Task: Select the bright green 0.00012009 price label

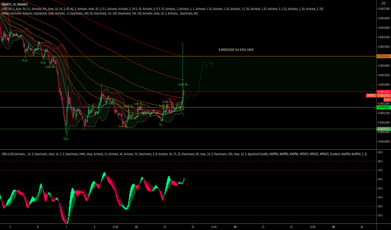Action: pos(383,107)
